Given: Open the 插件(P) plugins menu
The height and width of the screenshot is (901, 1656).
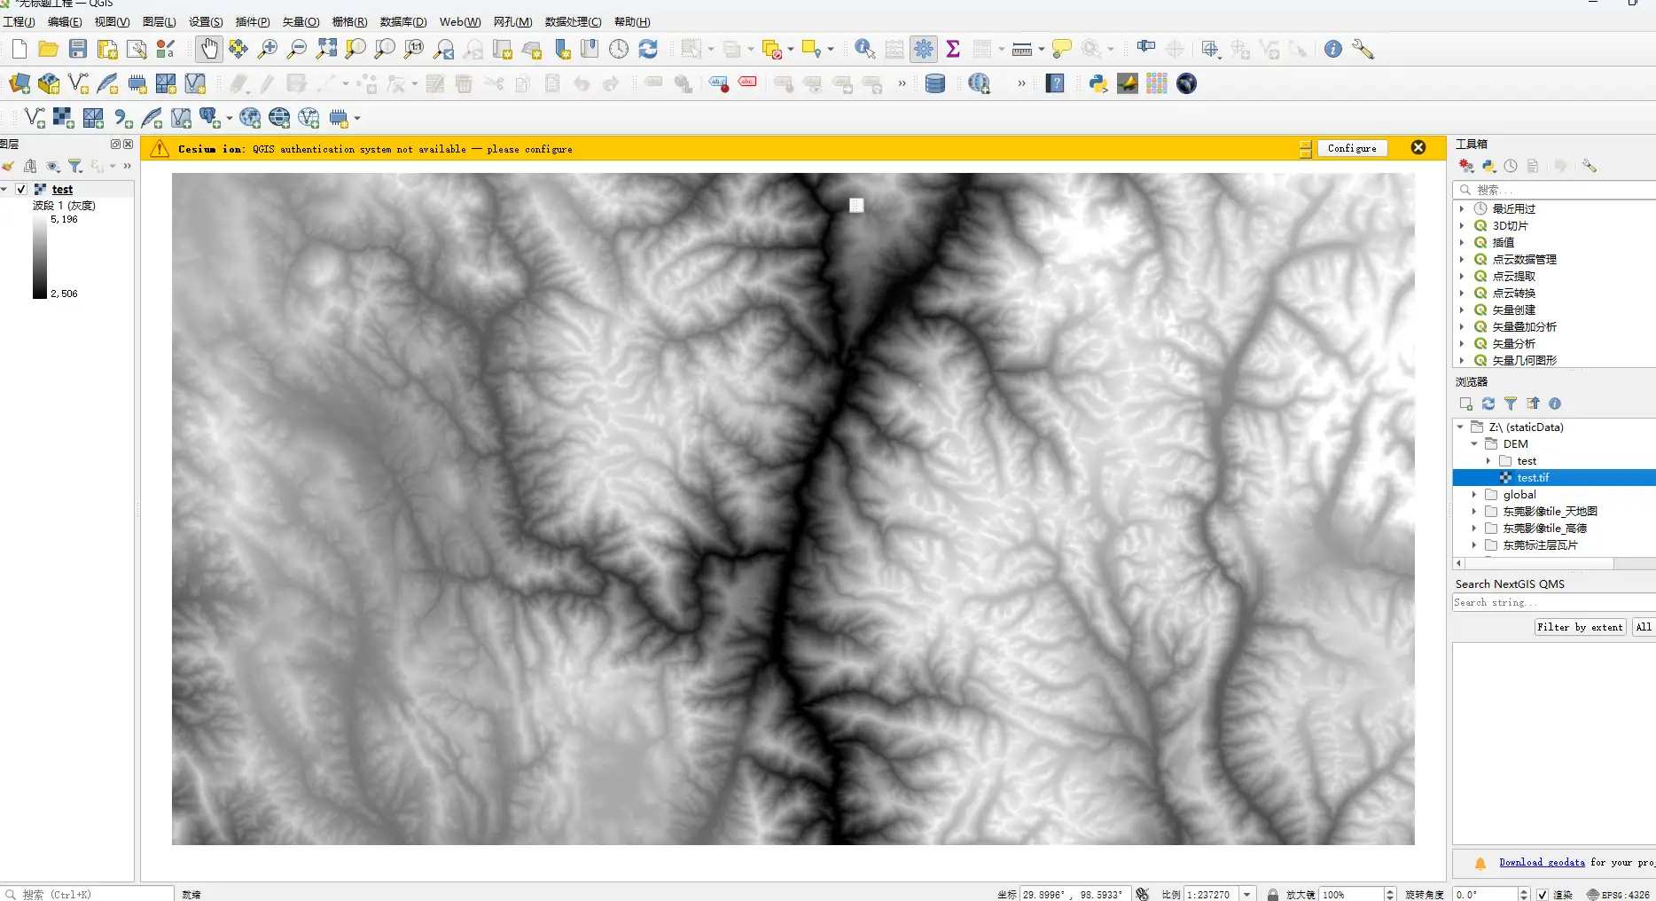Looking at the screenshot, I should (253, 21).
